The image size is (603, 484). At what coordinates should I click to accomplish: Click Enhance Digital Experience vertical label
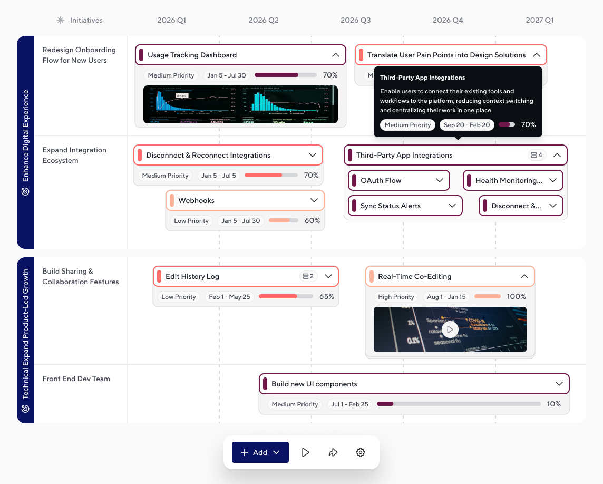[25, 135]
